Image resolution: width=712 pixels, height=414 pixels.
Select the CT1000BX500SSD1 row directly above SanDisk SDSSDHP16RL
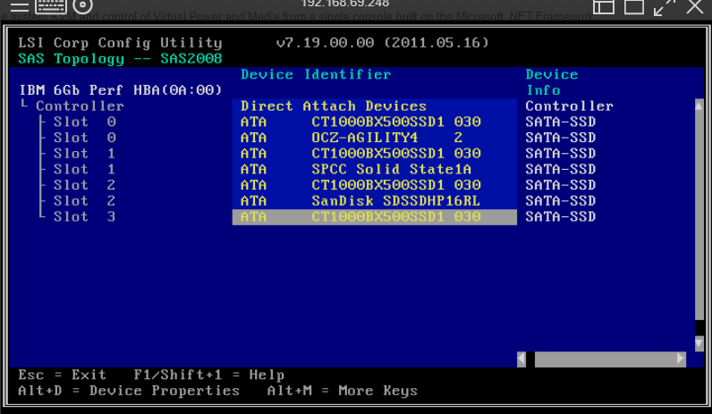(374, 185)
